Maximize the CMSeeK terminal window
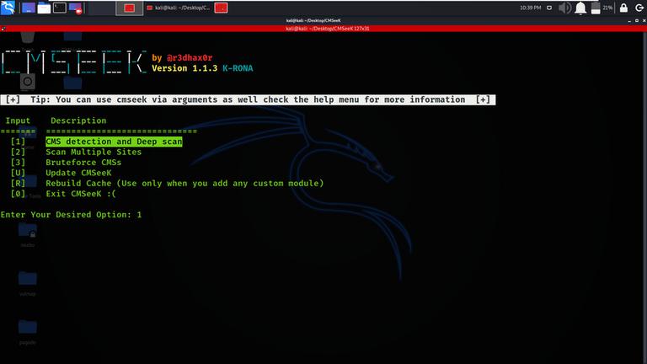The image size is (647, 364). [x=637, y=20]
